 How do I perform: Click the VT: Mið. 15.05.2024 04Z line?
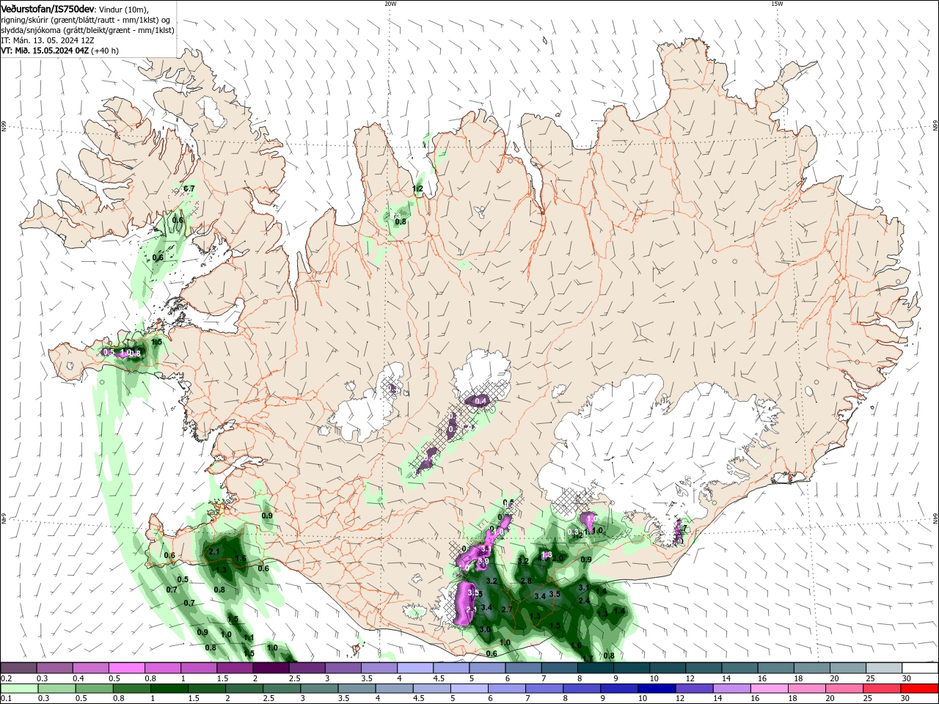coord(59,51)
